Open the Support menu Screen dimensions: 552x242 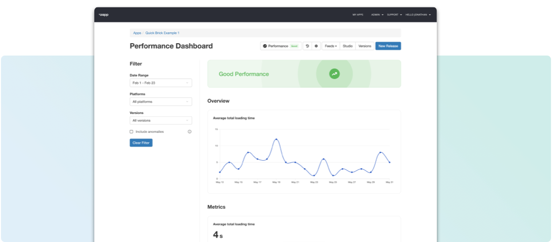point(394,15)
